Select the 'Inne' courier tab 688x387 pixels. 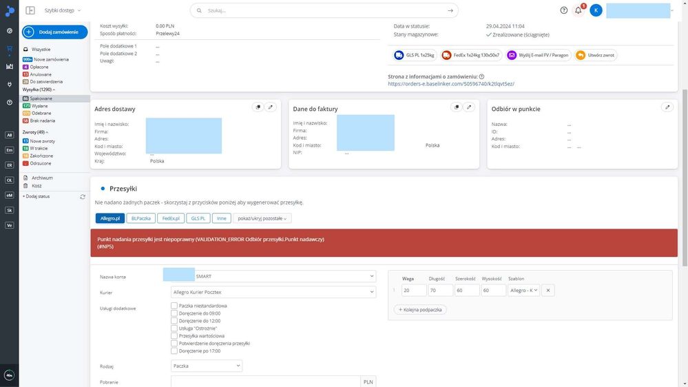click(222, 218)
